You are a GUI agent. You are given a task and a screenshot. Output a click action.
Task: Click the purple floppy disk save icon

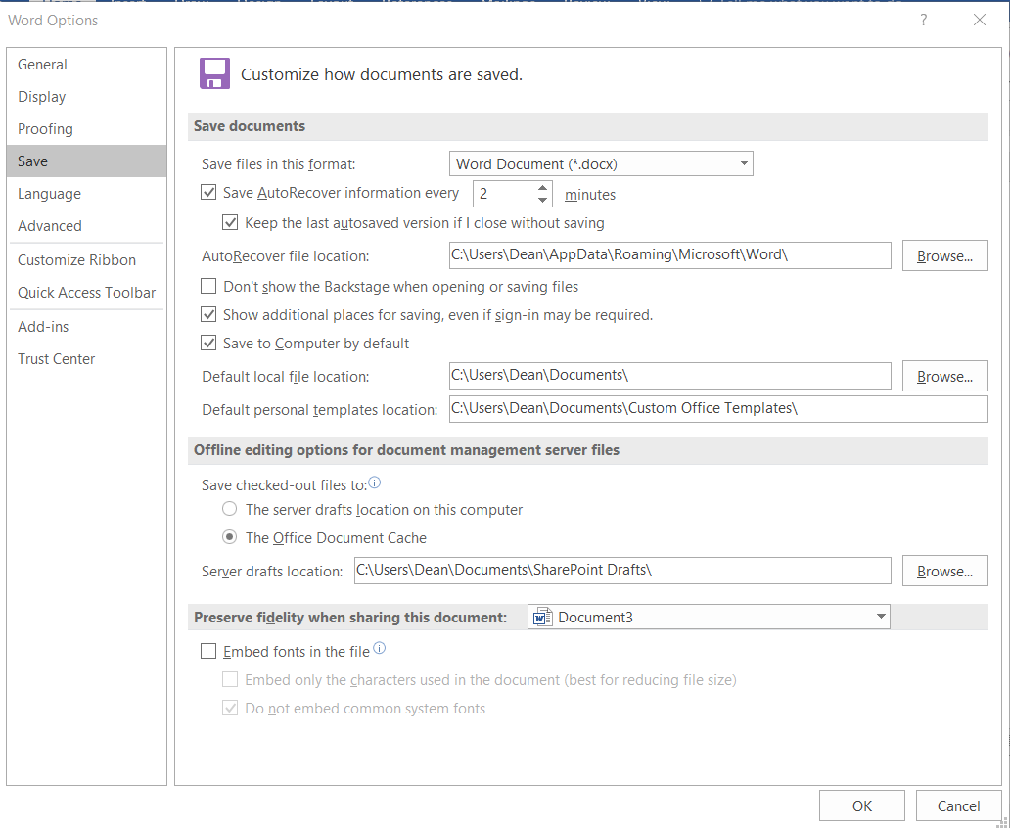214,73
